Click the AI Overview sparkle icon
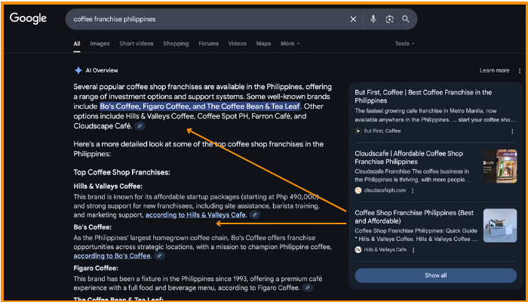 pos(78,70)
